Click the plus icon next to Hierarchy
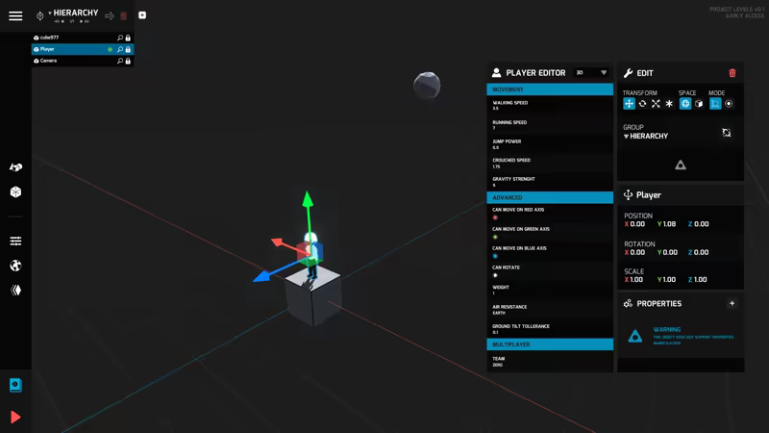This screenshot has width=769, height=433. 142,15
